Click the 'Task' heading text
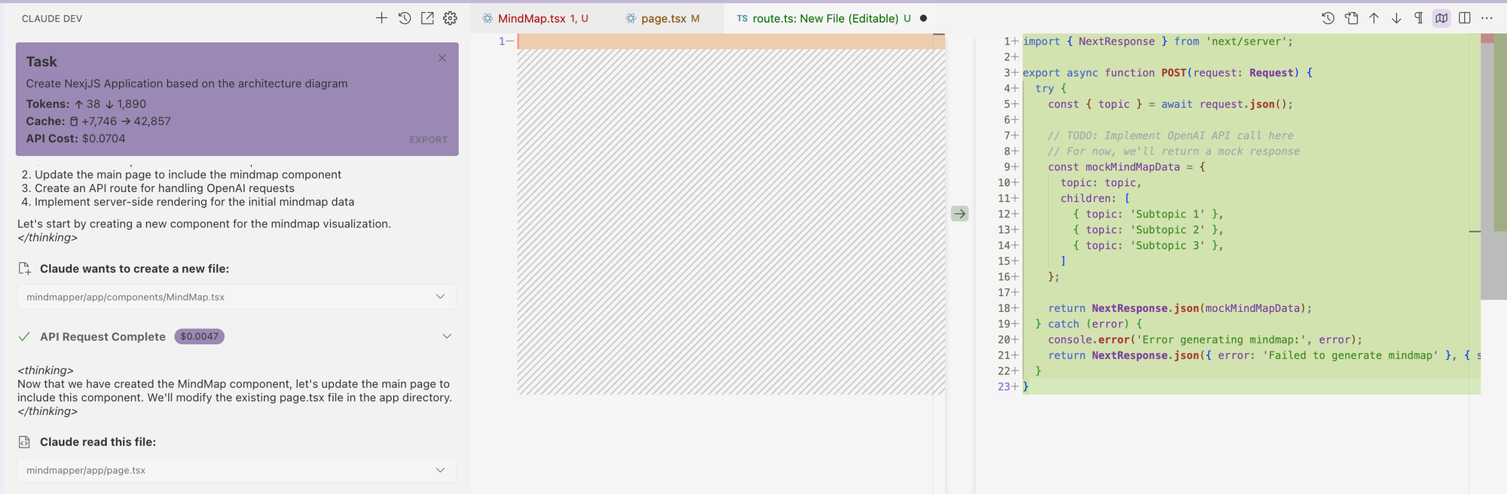 (41, 62)
